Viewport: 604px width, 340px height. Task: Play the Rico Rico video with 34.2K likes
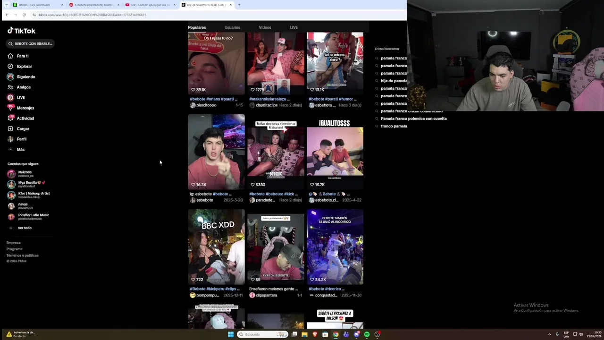(x=335, y=246)
